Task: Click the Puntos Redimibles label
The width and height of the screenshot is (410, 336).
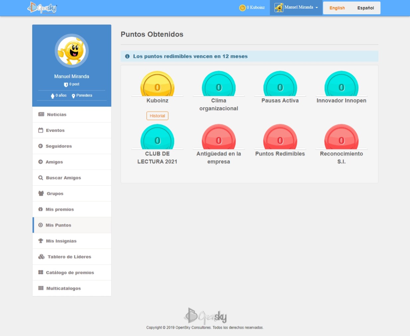Action: coord(280,154)
